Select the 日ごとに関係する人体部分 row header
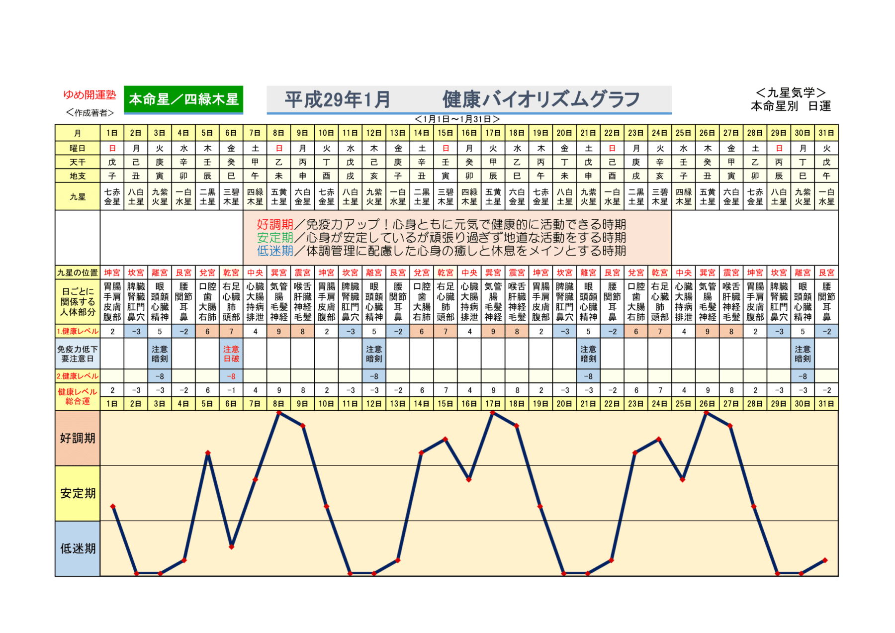 click(x=78, y=301)
